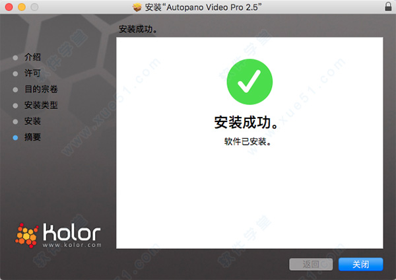The width and height of the screenshot is (396, 280).
Task: Select the 安装类型 step in sidebar
Action: pyautogui.click(x=41, y=105)
